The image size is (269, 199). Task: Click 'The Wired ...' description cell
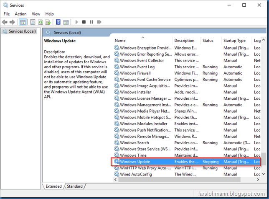coord(185,174)
